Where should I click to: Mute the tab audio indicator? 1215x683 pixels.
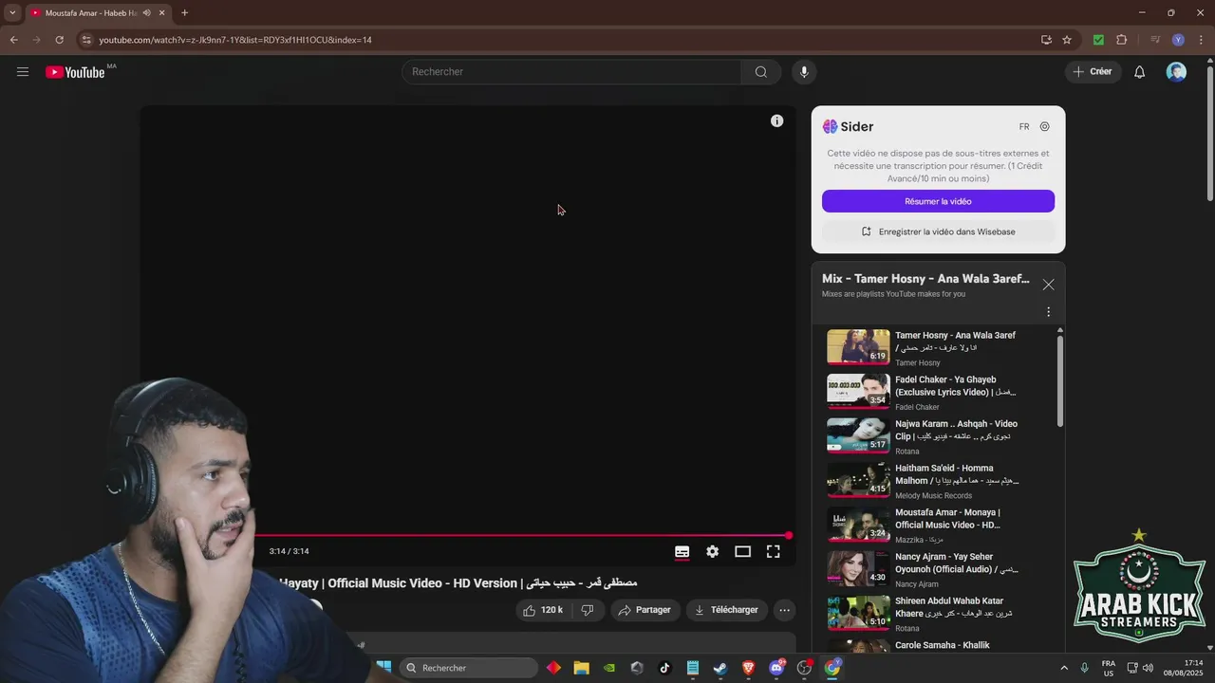[x=146, y=12]
